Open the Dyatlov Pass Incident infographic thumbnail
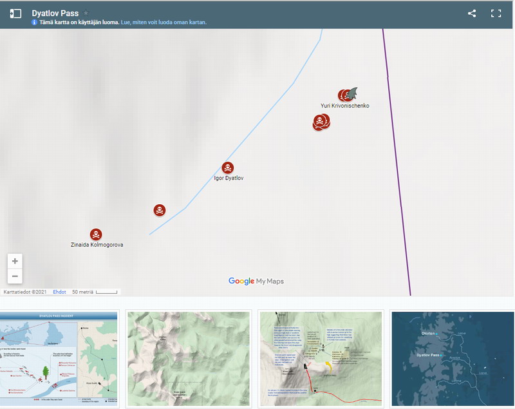515x409 pixels. 59,359
